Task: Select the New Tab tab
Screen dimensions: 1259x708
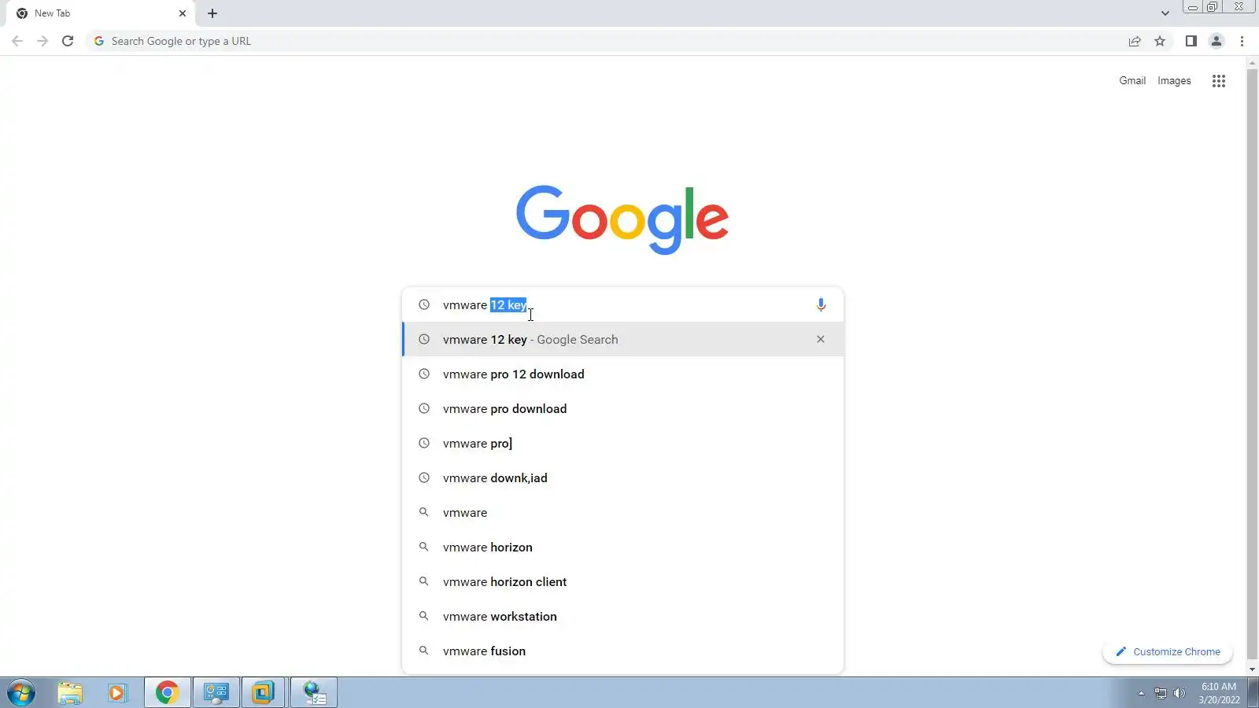Action: click(101, 13)
